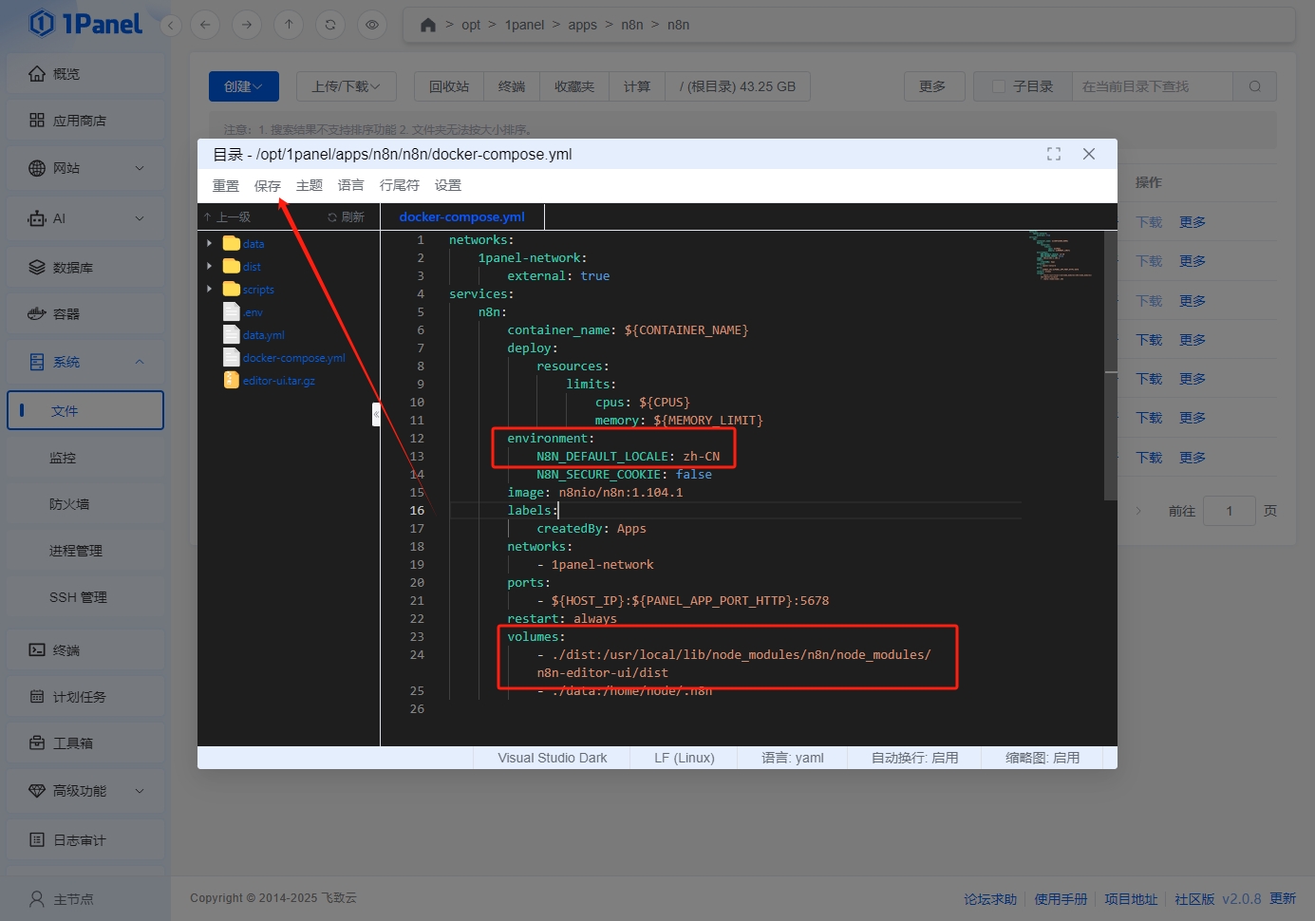Open the 终端 item in the sidebar

pyautogui.click(x=85, y=650)
